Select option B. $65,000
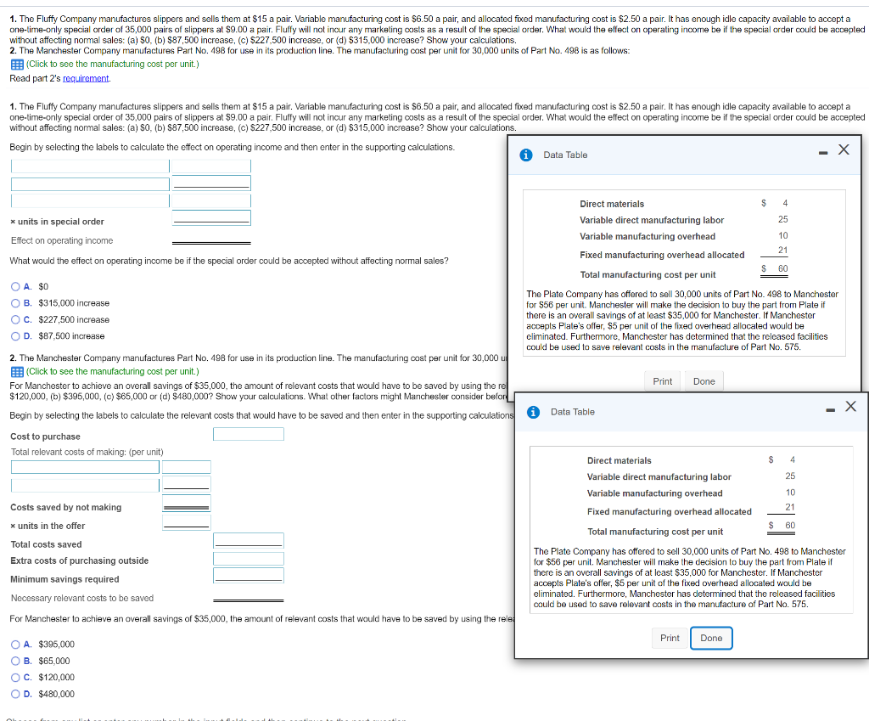This screenshot has height=721, width=869. point(15,661)
